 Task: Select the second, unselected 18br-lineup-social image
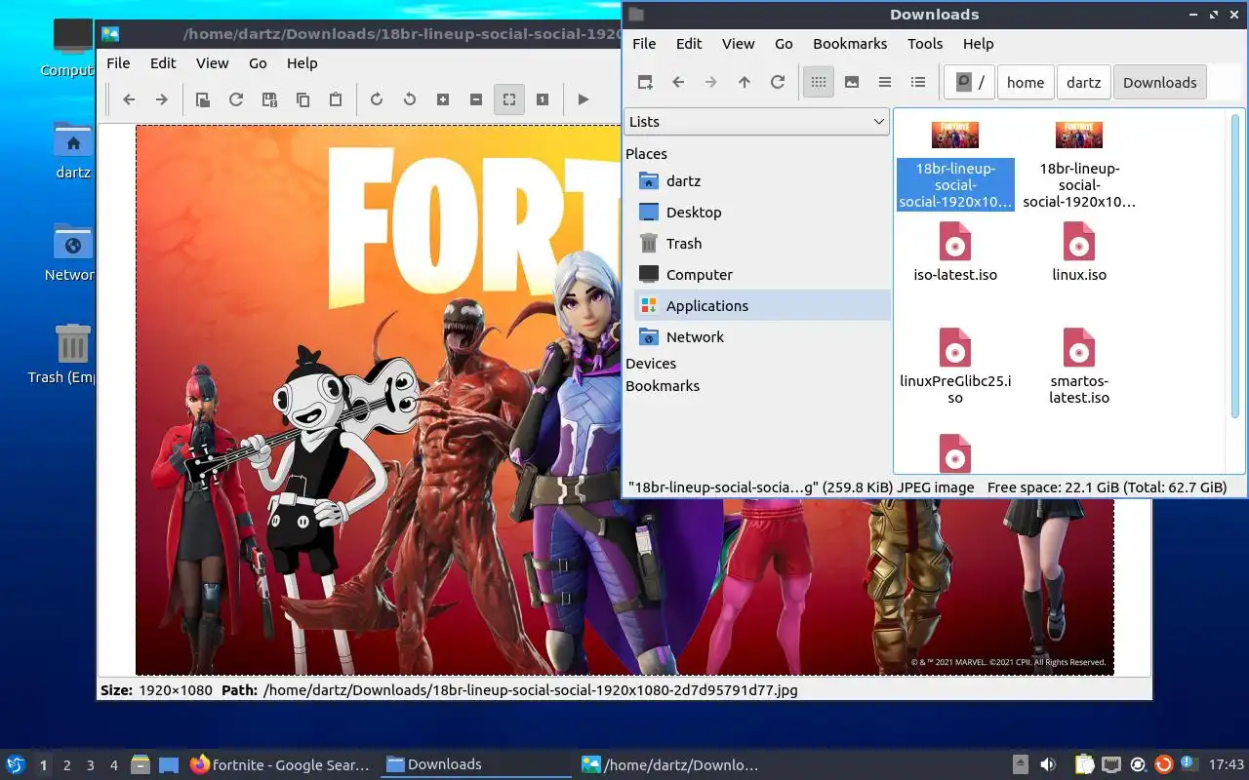[x=1079, y=164]
